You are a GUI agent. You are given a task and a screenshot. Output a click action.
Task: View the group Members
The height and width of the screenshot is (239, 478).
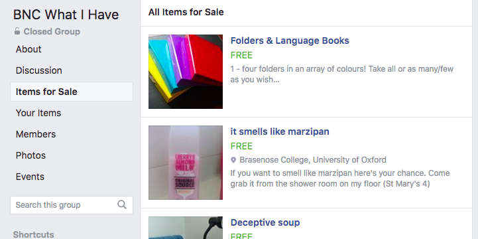point(36,134)
